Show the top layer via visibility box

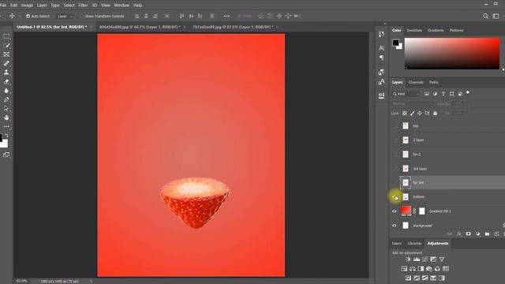tap(395, 126)
